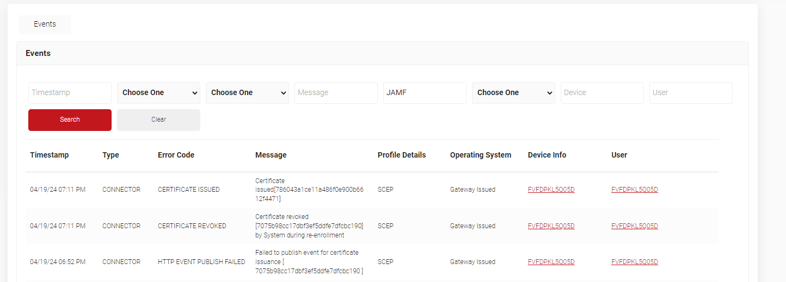This screenshot has width=786, height=282.
Task: Click the Error Code column header
Action: (x=176, y=155)
